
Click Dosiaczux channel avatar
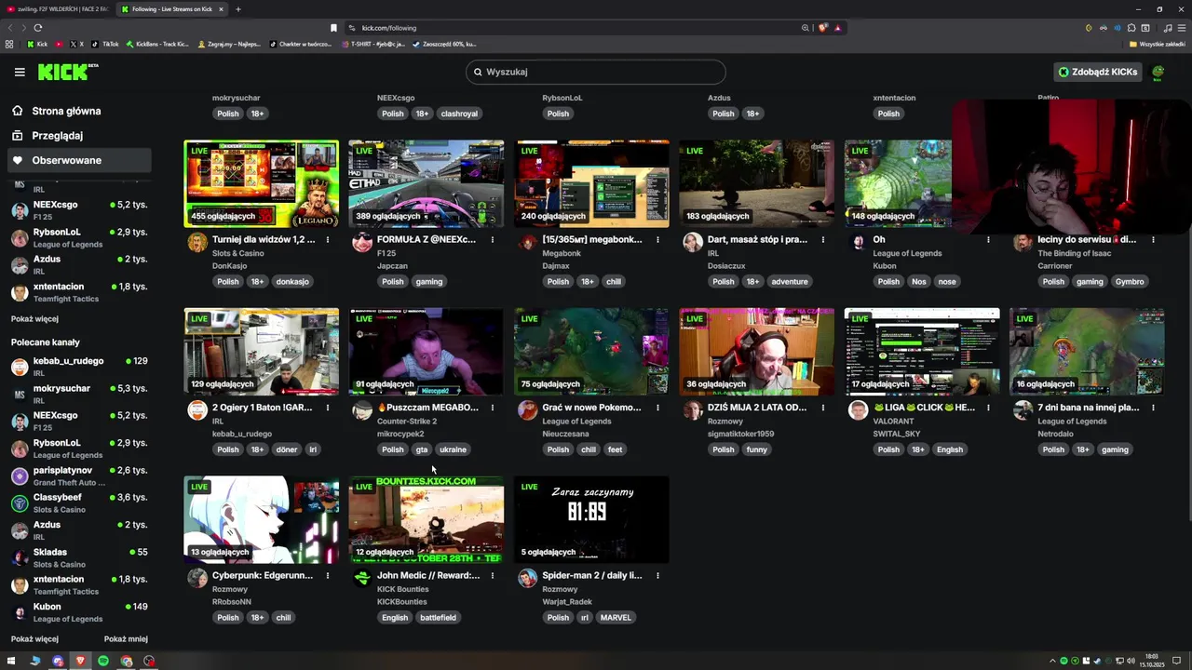coord(693,243)
